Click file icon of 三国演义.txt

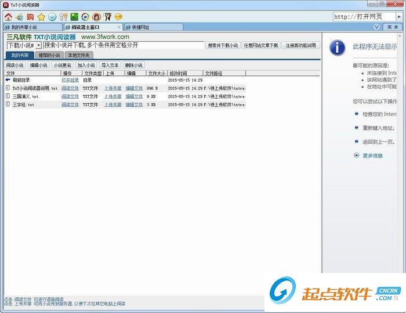coord(8,96)
